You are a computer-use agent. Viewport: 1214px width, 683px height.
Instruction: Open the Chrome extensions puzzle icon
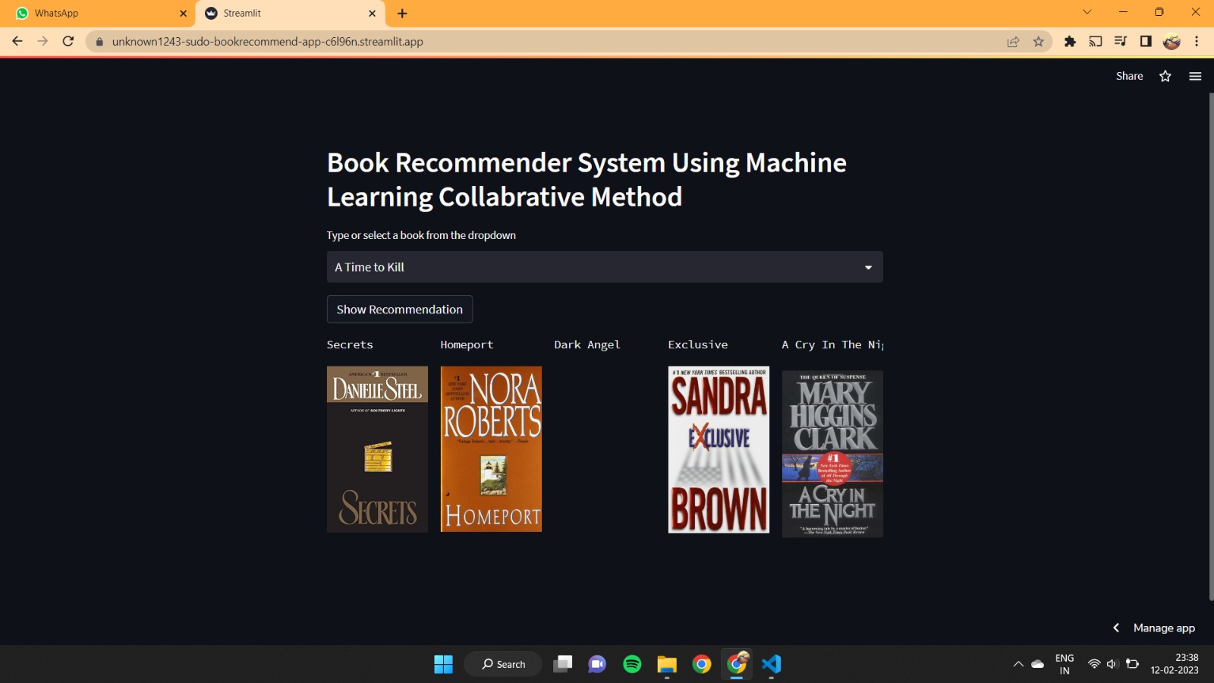point(1070,42)
